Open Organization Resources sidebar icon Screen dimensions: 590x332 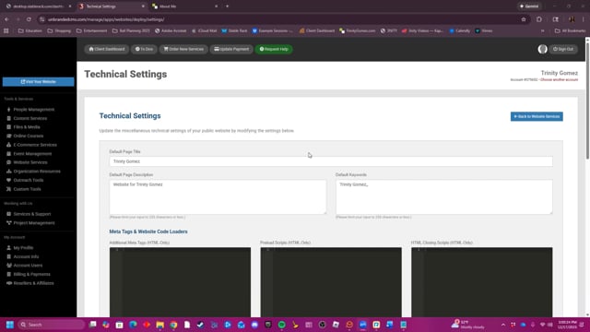click(x=8, y=172)
